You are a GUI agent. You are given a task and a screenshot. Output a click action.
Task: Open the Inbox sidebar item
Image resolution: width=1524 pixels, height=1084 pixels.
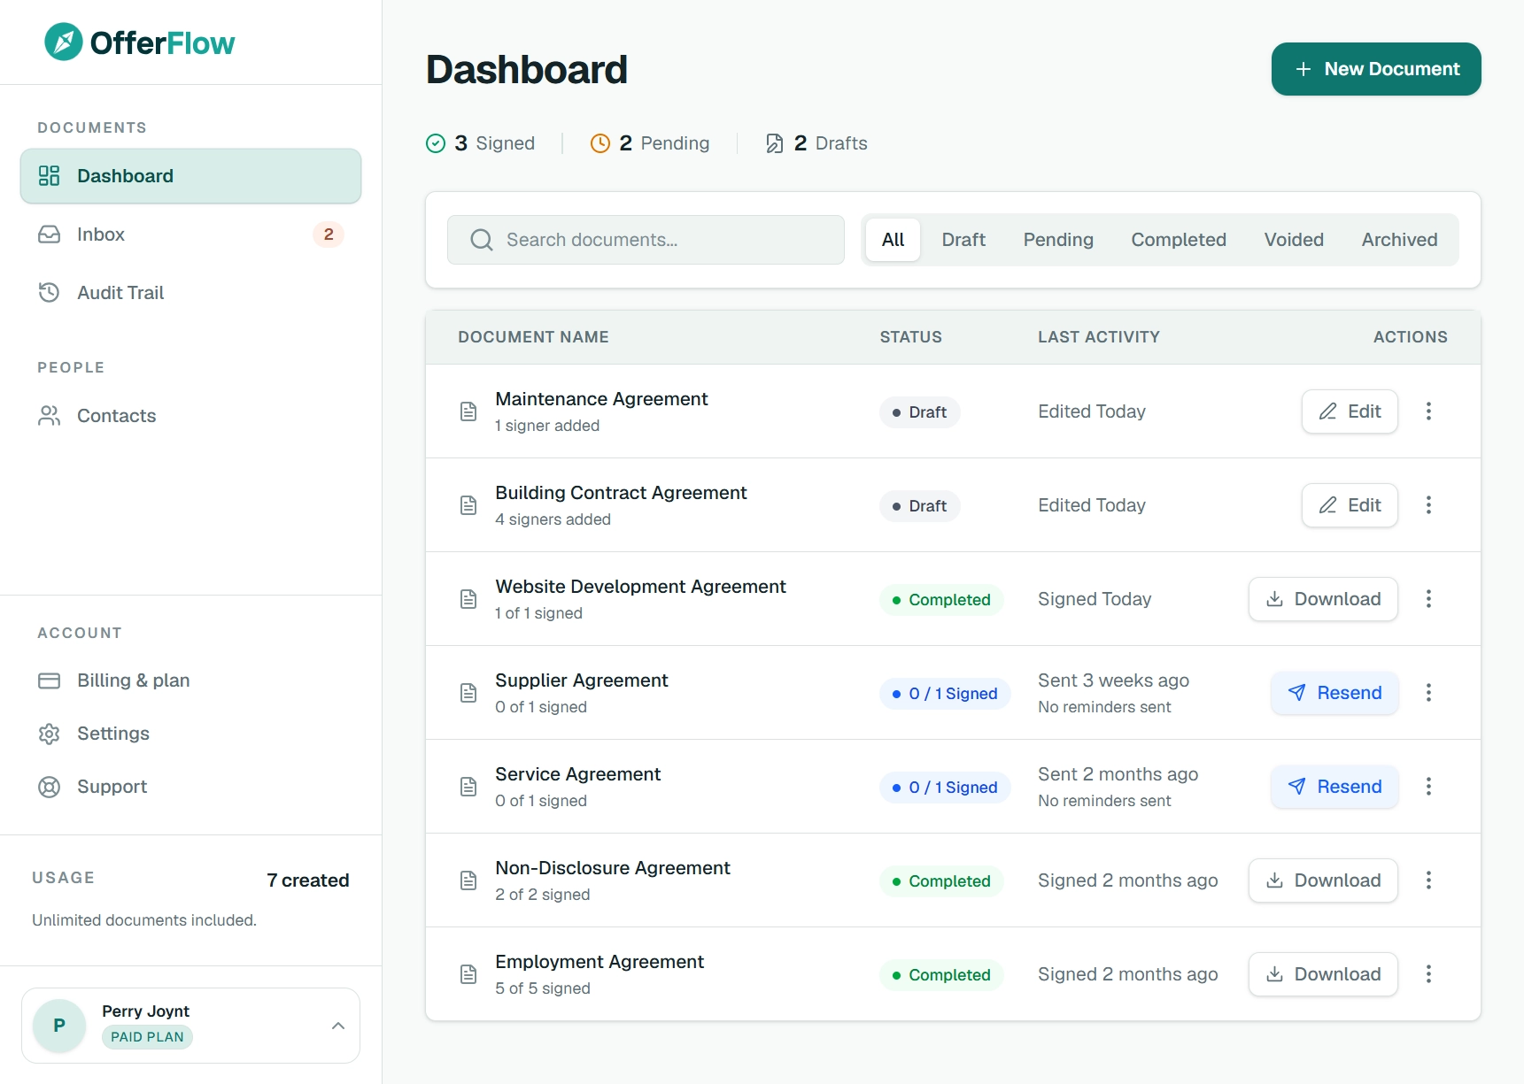point(190,234)
